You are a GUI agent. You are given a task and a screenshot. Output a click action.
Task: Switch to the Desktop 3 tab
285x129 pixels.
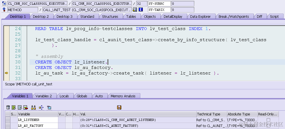click(x=64, y=16)
